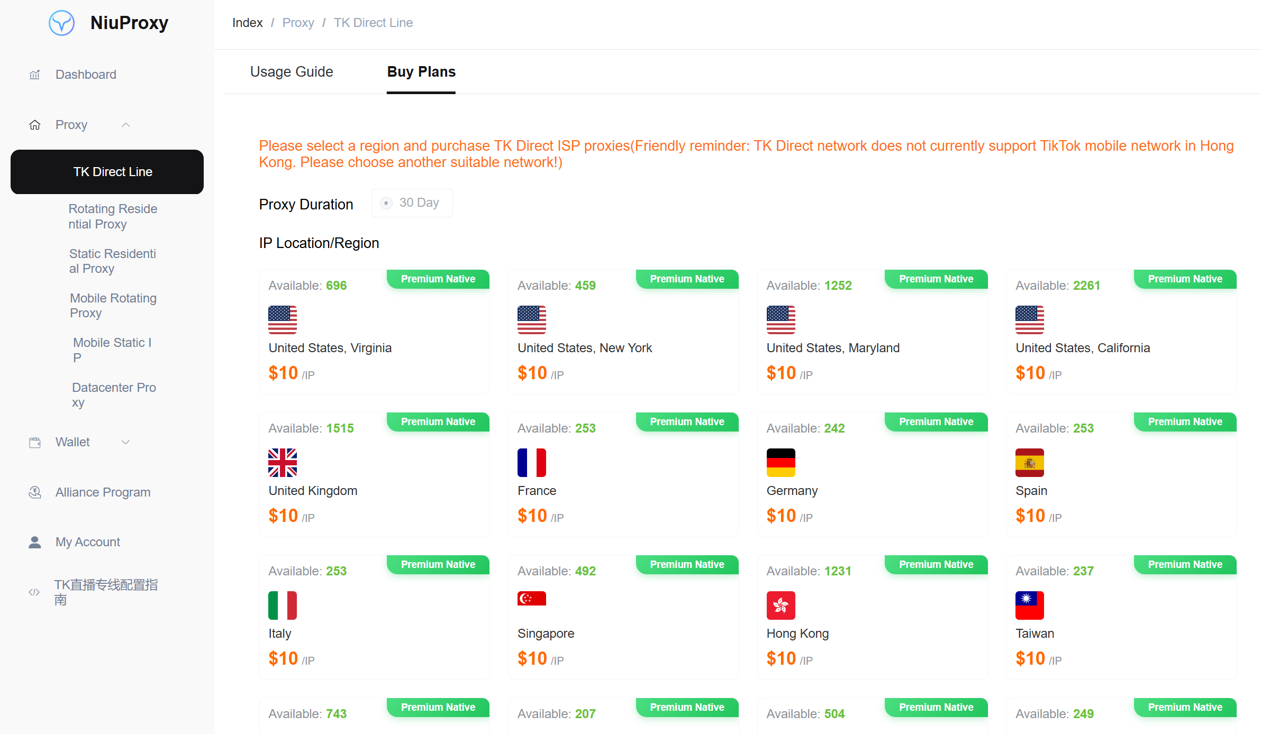Click the Wallet icon in sidebar
The height and width of the screenshot is (734, 1261).
(x=35, y=443)
